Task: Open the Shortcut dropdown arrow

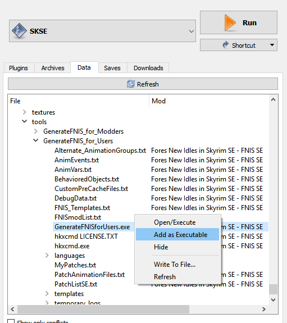Action: click(x=272, y=45)
